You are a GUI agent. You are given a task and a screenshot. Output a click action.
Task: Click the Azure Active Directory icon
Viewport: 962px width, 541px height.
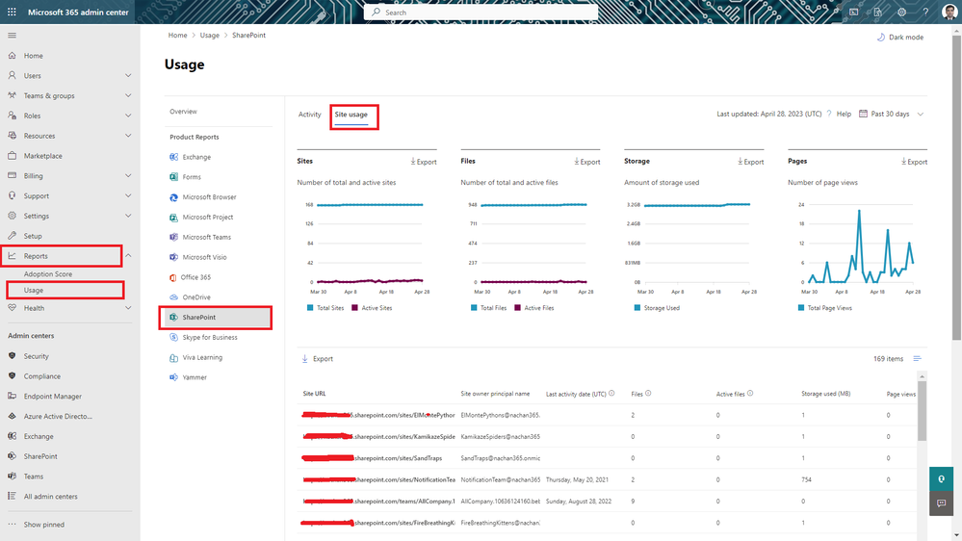point(12,416)
